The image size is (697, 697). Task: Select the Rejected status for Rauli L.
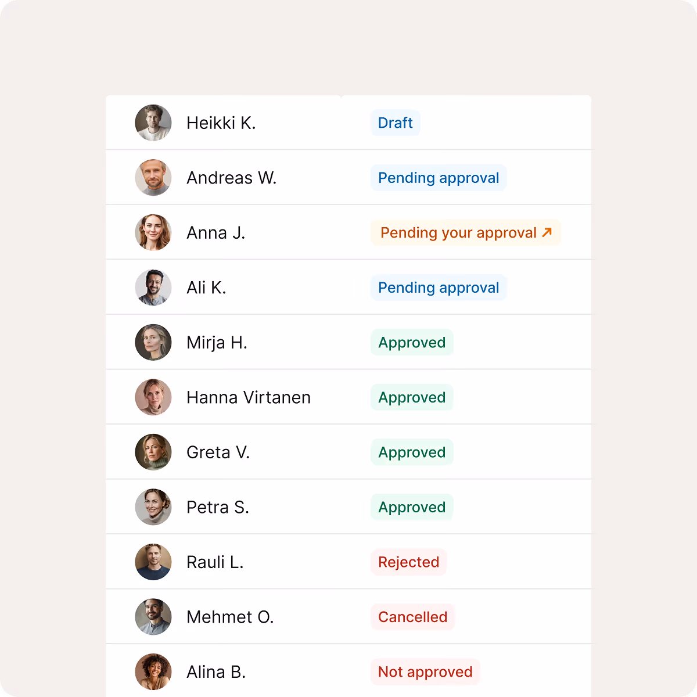click(408, 562)
